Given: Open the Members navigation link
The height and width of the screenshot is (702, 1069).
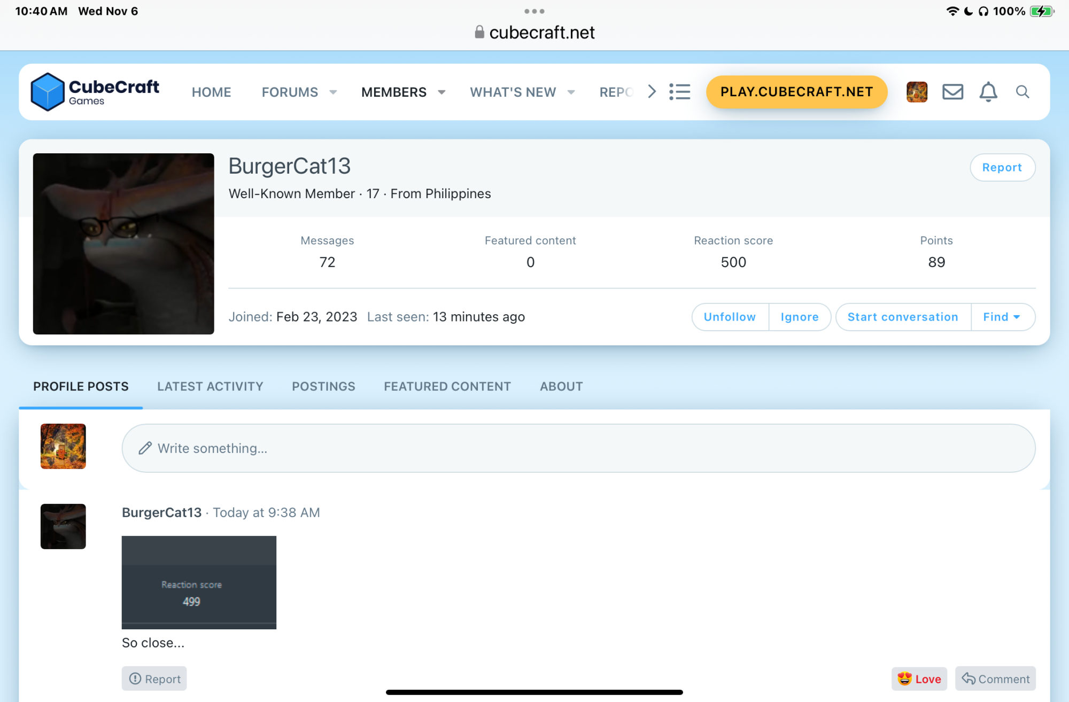Looking at the screenshot, I should (394, 92).
